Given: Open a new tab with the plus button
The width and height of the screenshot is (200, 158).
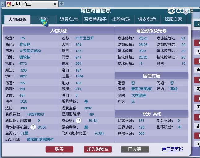Looking at the screenshot, I should pos(62,4).
